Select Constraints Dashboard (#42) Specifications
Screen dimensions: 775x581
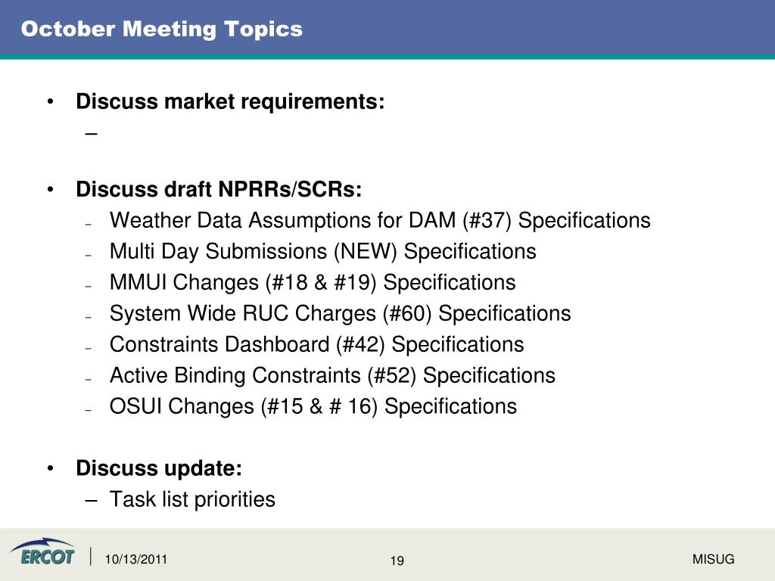tap(316, 345)
